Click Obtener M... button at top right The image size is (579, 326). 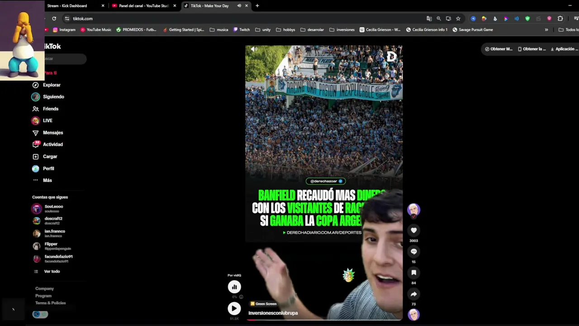498,49
